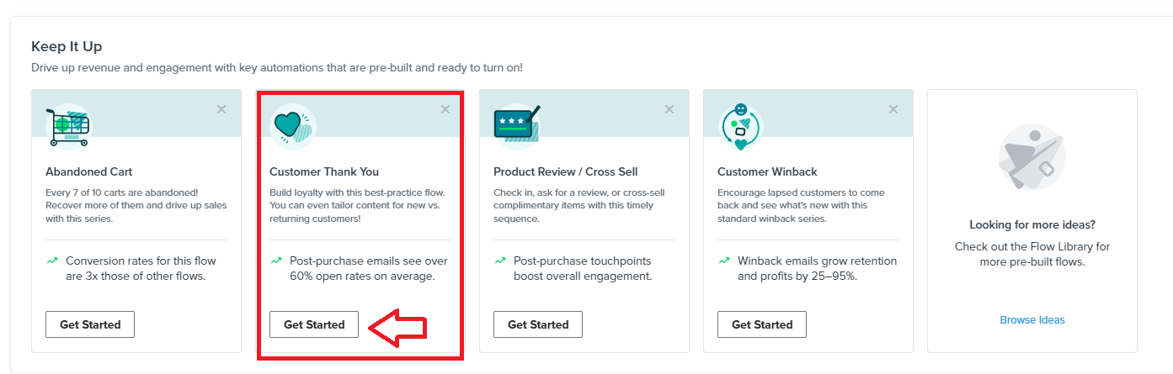The height and width of the screenshot is (374, 1173).
Task: Click the Customer Winback cycle icon
Action: pos(740,127)
